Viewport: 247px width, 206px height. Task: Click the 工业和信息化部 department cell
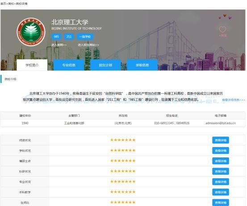click(74, 123)
